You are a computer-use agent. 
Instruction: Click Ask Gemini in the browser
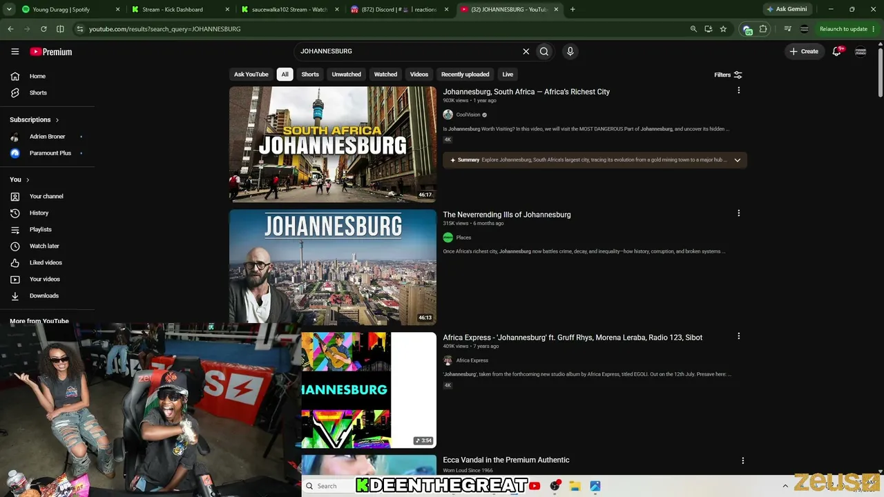[x=787, y=10]
